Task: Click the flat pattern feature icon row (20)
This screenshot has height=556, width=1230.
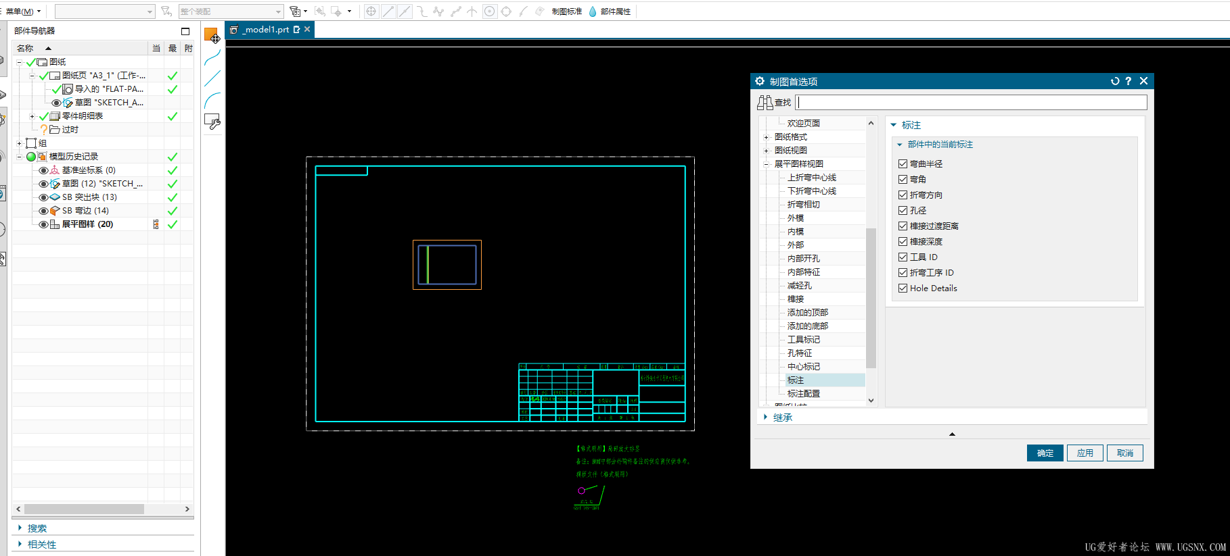Action: tap(55, 224)
